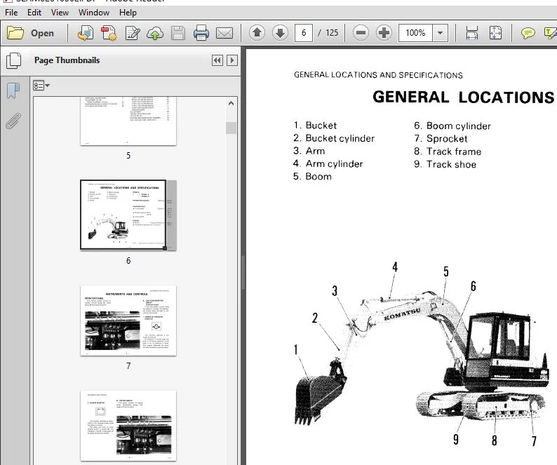This screenshot has width=557, height=465.
Task: Open the zoom level dropdown arrow
Action: coord(440,33)
